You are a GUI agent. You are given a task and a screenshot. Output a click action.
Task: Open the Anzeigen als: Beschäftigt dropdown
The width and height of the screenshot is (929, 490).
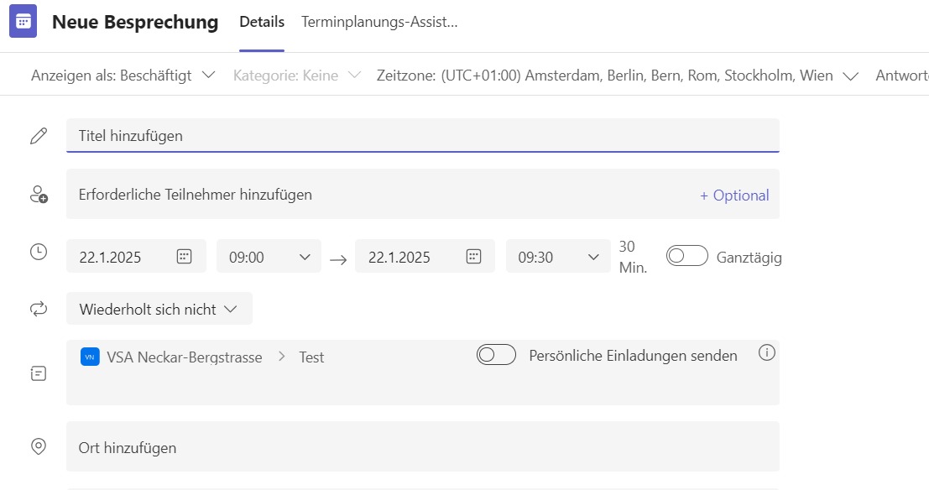click(123, 76)
